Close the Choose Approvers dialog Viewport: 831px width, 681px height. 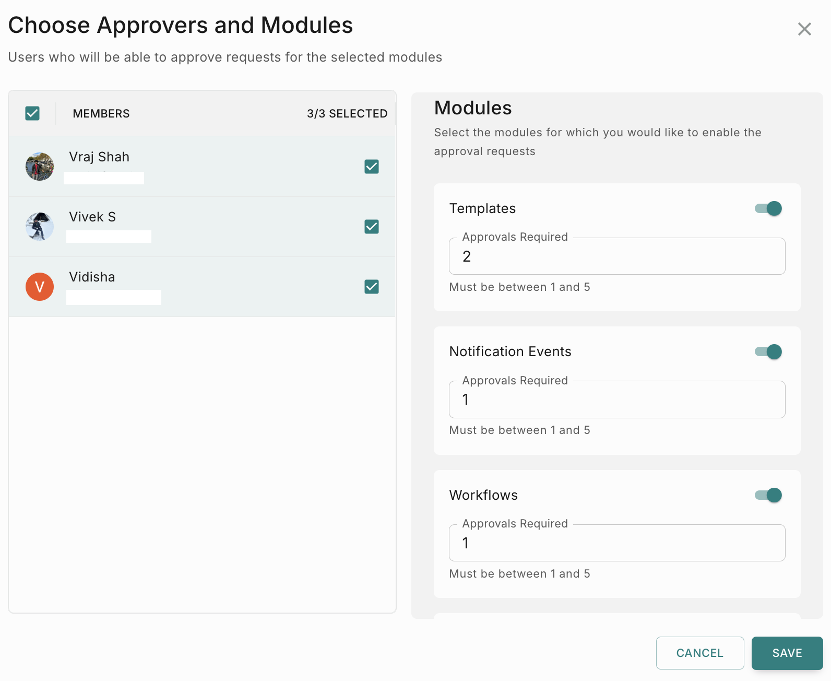pyautogui.click(x=804, y=29)
